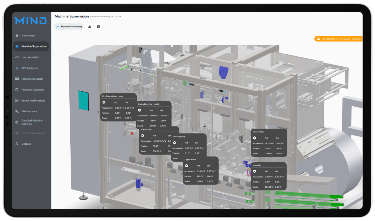This screenshot has width=375, height=221.
Task: Click Remote Monitoring XR breadcrumb link
Action: point(102,16)
